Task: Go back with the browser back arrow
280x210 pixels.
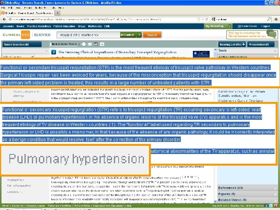Action: [x=4, y=19]
